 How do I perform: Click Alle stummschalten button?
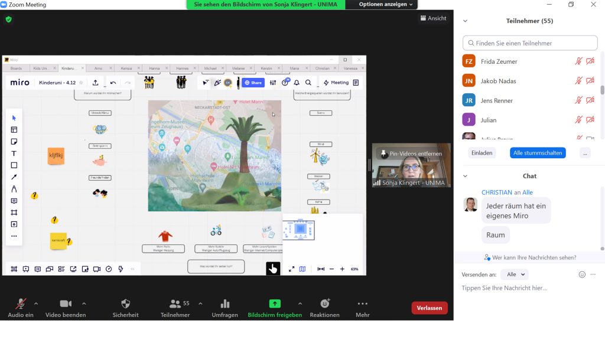(x=538, y=153)
